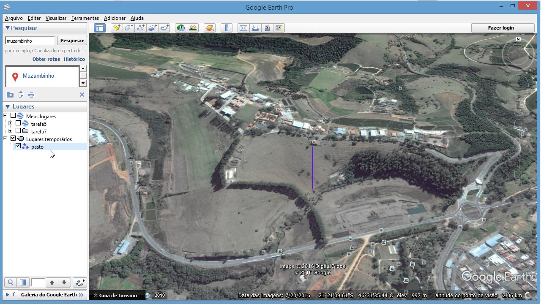This screenshot has height=304, width=541.
Task: Open the Ajuda menu
Action: pos(137,18)
